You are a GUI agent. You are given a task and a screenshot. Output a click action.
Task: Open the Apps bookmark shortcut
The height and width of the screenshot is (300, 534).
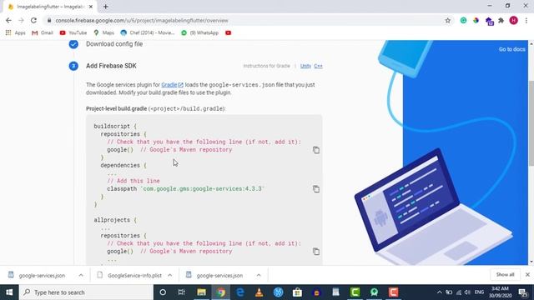pos(16,33)
